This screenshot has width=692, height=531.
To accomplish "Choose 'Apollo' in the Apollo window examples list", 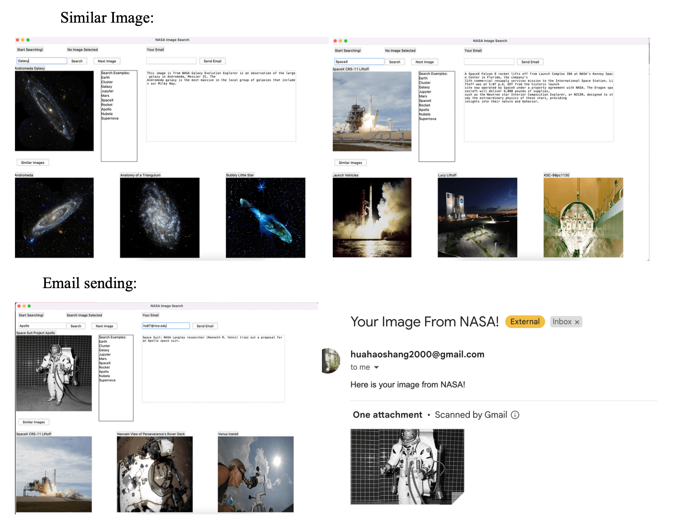I will (x=104, y=372).
